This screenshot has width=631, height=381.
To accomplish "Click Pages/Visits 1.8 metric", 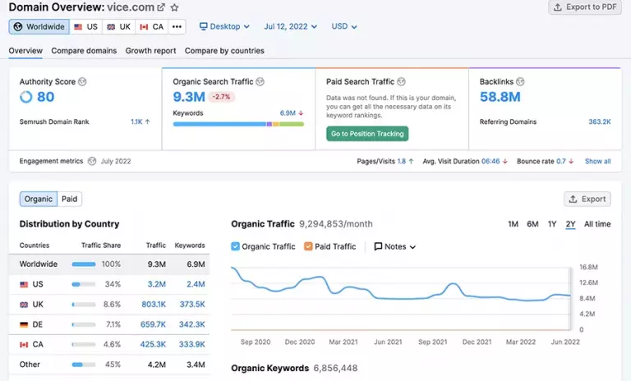I will point(385,161).
